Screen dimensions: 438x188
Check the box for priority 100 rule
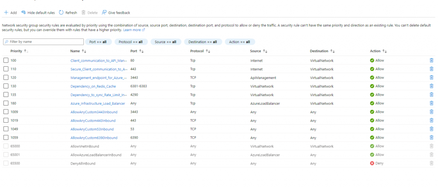6,60
